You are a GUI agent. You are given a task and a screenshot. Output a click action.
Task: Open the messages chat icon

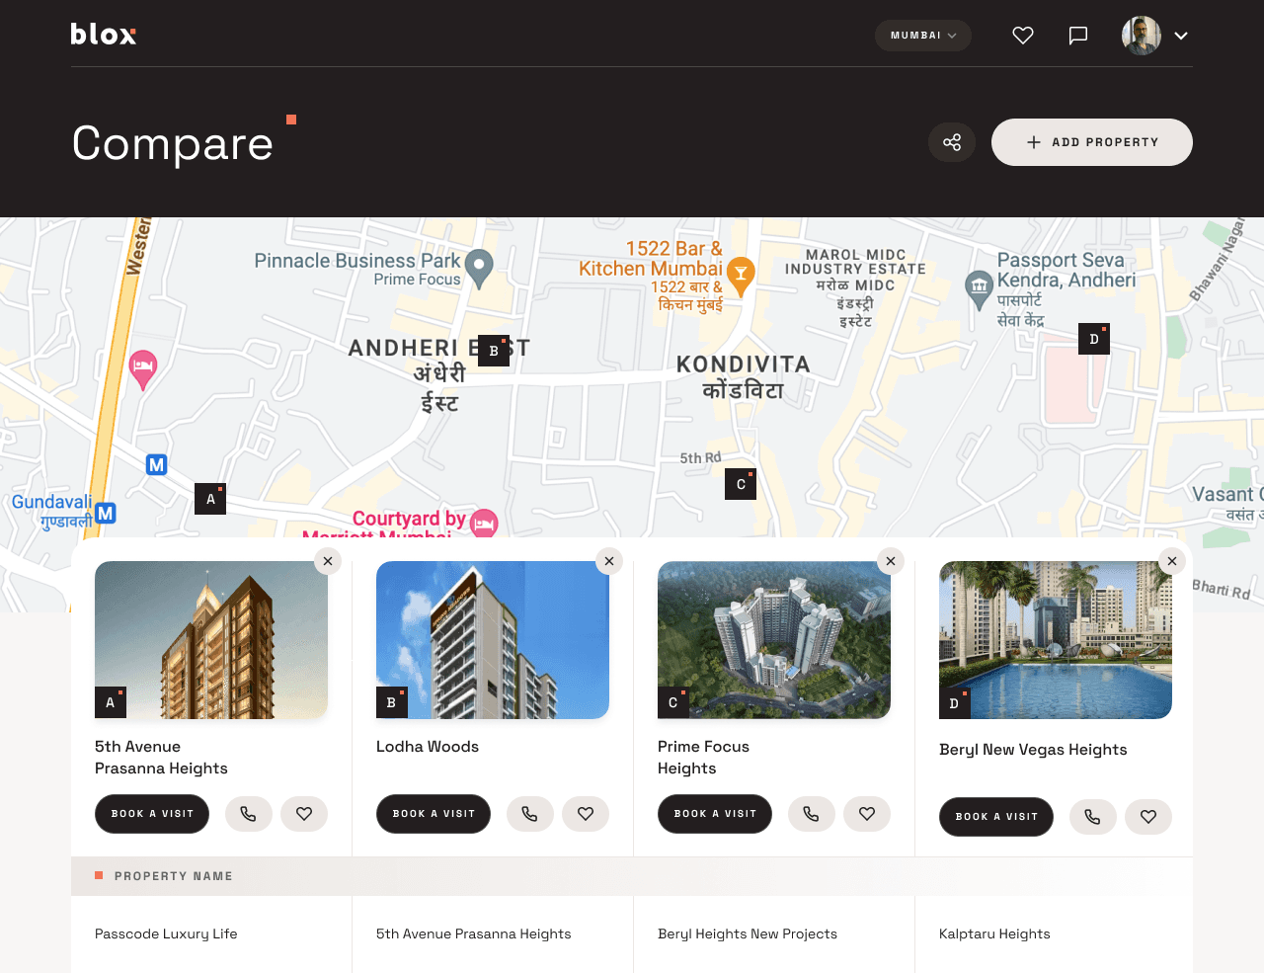1078,36
